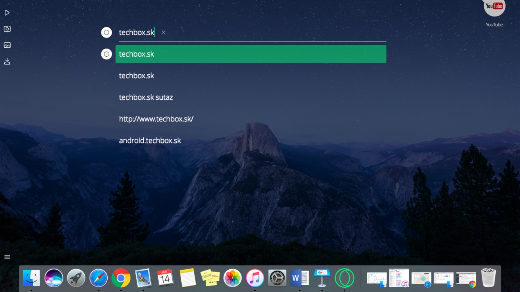The image size is (520, 292).
Task: Open the Player panel in sidebar
Action: (7, 13)
